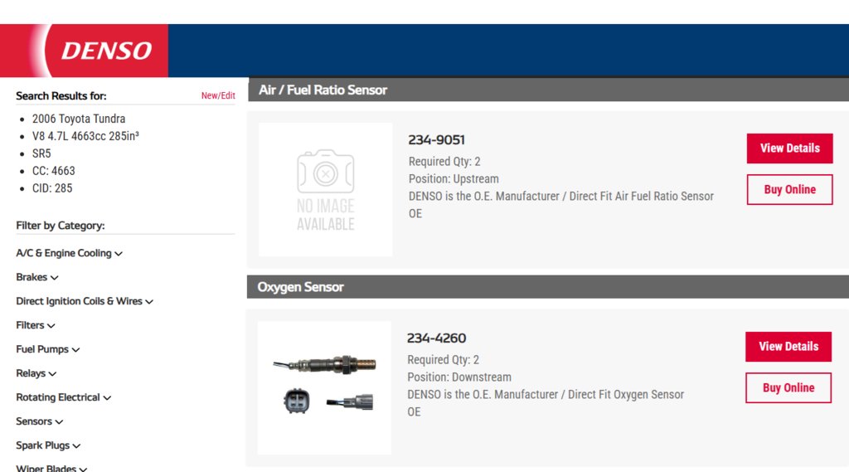Click the New/Edit search link
849x472 pixels.
click(x=218, y=95)
